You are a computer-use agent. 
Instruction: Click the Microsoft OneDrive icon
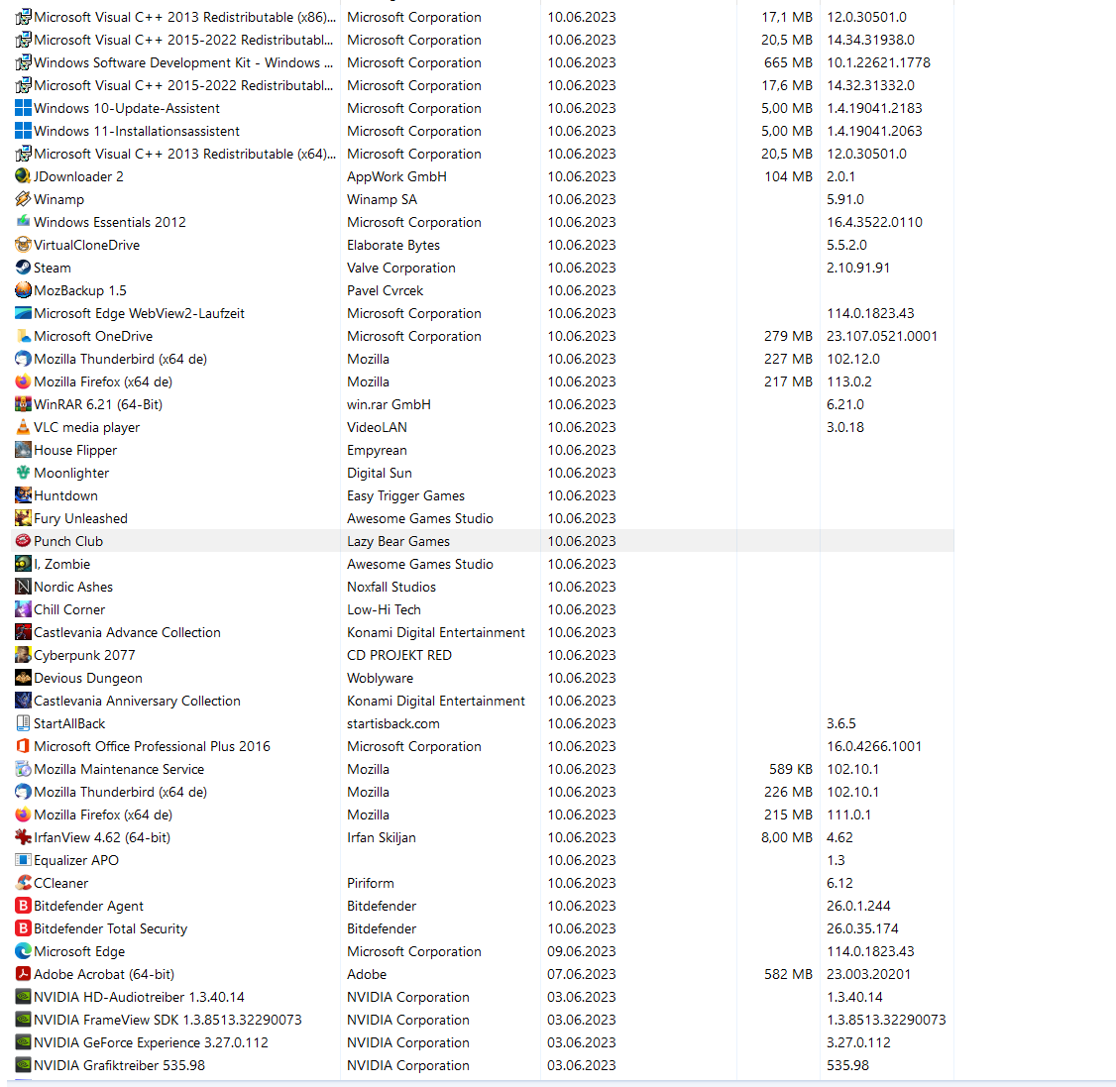23,335
